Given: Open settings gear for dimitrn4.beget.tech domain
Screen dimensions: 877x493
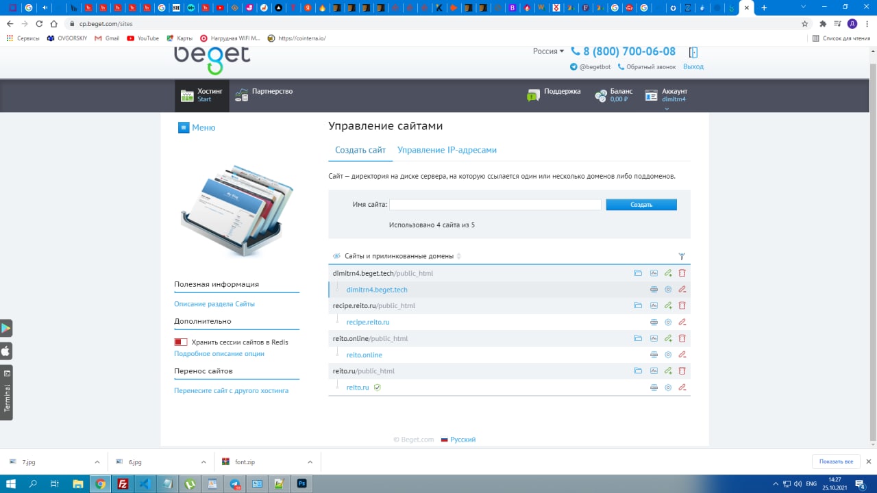Looking at the screenshot, I should click(668, 290).
